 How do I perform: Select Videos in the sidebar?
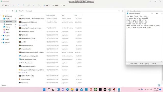[x=7, y=32]
